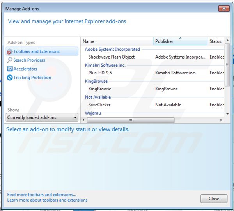234x211 pixels.
Task: Click the Tracking Protection blocked-circle icon
Action: [x=10, y=78]
